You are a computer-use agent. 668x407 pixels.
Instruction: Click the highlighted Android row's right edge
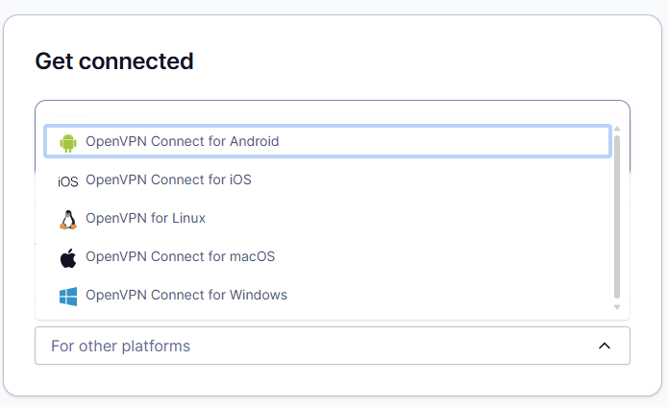point(601,141)
